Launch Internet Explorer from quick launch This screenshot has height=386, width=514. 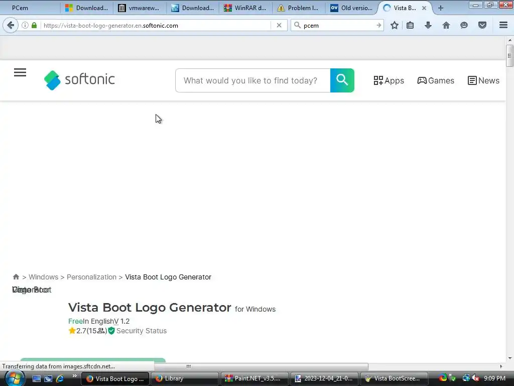coord(60,378)
